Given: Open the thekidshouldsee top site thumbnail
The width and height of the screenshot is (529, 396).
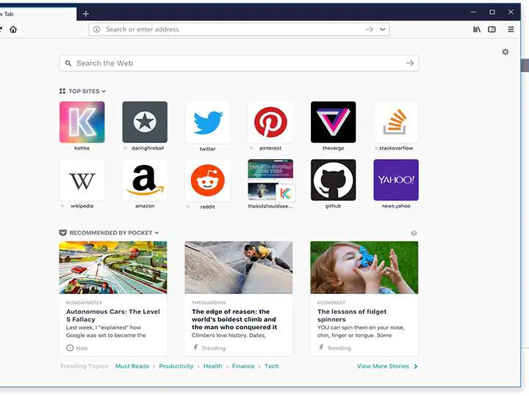Looking at the screenshot, I should [x=270, y=180].
